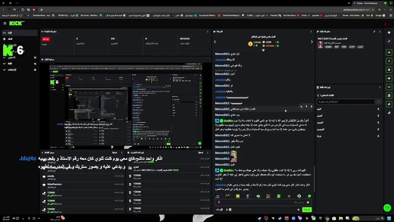This screenshot has width=394, height=222.
Task: Click the YZN tag in the stream info panel
Action: coord(344,47)
